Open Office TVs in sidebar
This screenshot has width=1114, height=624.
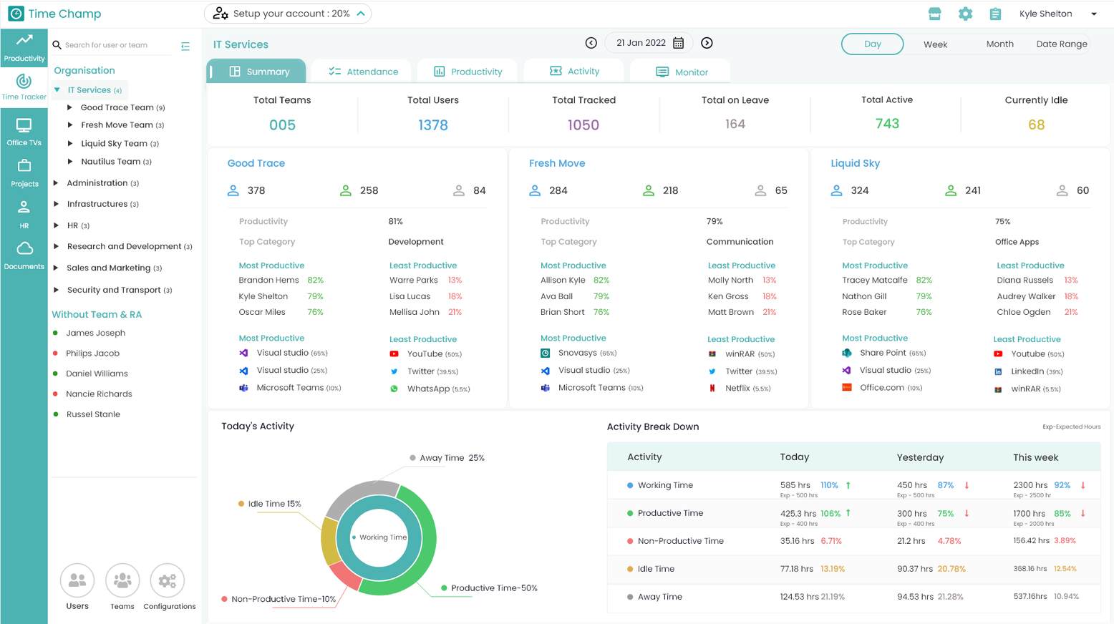click(24, 132)
